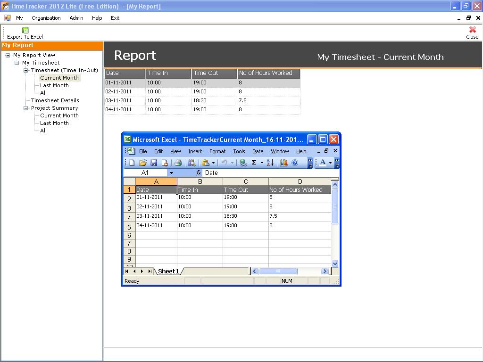Open the Undo history dropdown arrow
Viewport: 483px width, 362px height.
pyautogui.click(x=232, y=163)
